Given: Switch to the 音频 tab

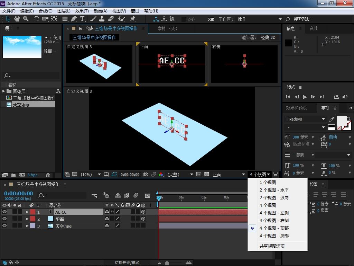Looking at the screenshot, I should (x=314, y=28).
